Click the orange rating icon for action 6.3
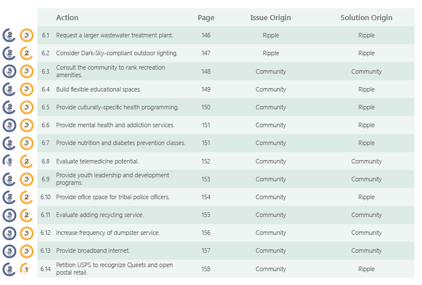Screen dimensions: 422x285 pyautogui.click(x=27, y=71)
